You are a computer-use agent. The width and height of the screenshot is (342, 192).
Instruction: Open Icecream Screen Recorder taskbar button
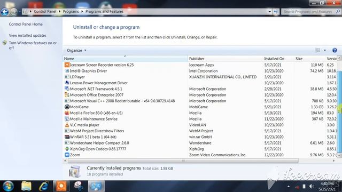[x=61, y=186]
